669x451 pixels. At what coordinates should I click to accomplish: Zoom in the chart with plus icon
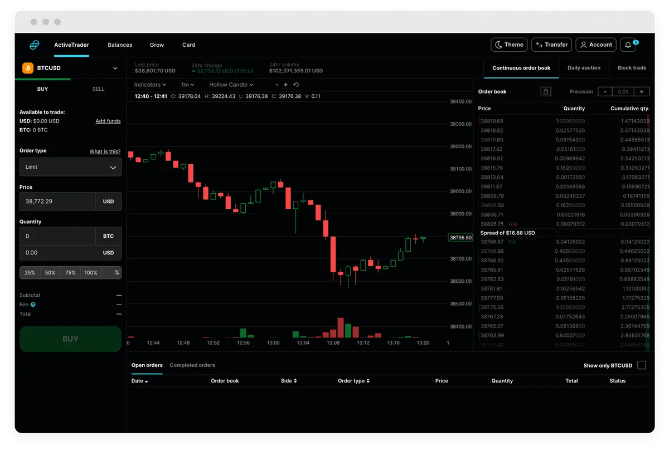pyautogui.click(x=286, y=85)
